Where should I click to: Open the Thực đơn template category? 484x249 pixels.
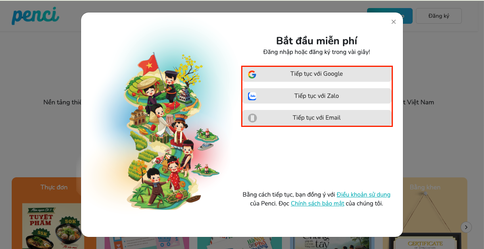pyautogui.click(x=54, y=187)
